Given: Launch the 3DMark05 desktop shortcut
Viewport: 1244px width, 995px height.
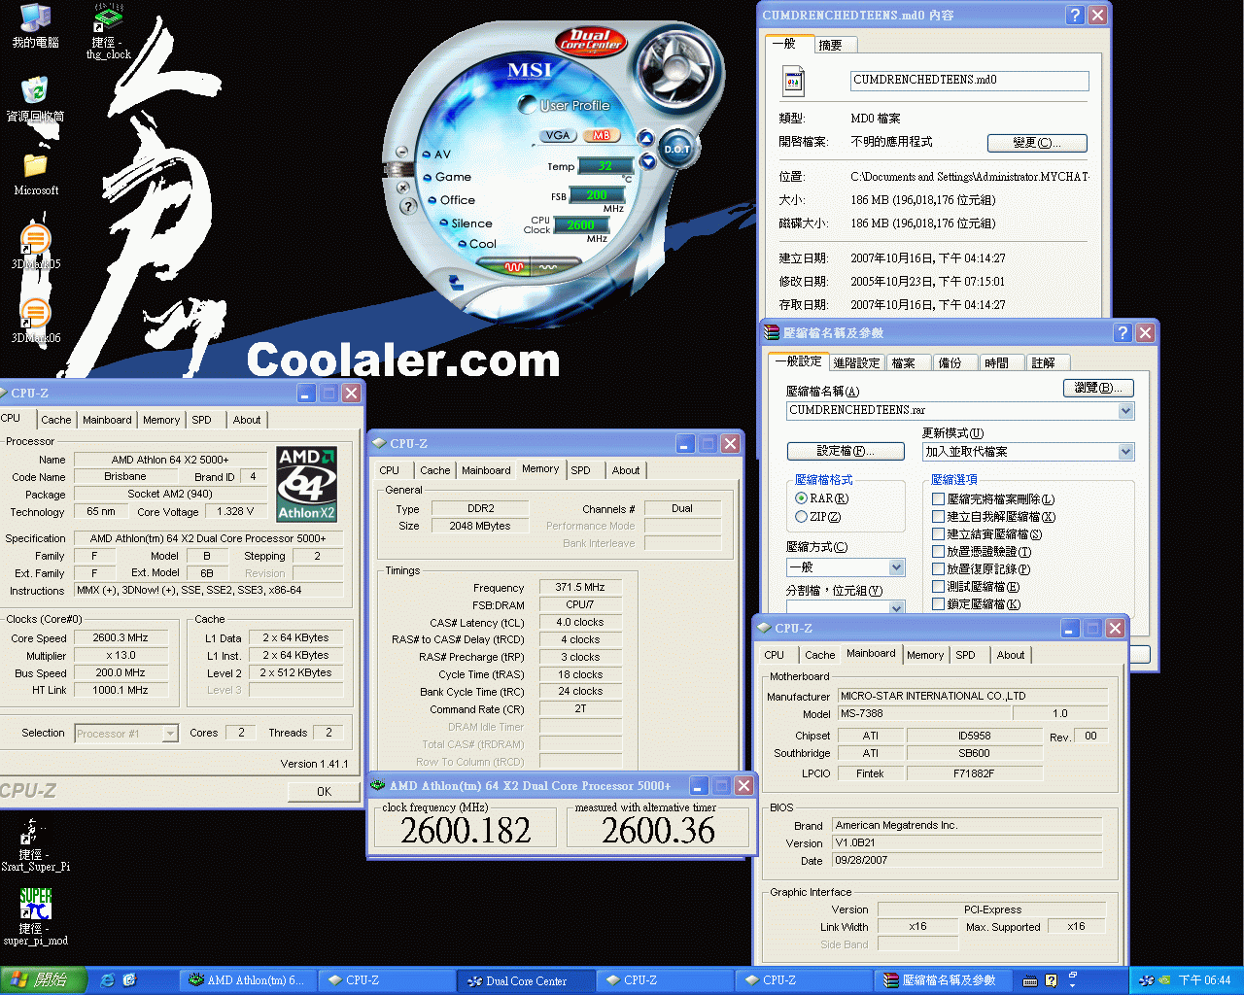Looking at the screenshot, I should pos(35,247).
